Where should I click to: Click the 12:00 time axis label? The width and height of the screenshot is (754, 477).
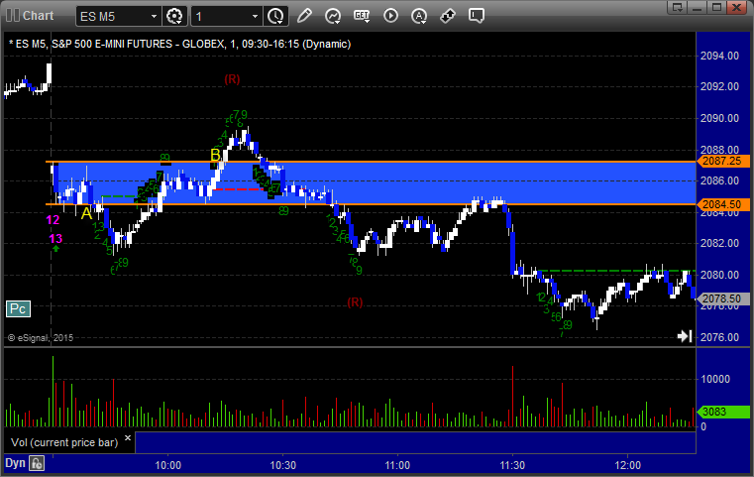click(628, 465)
